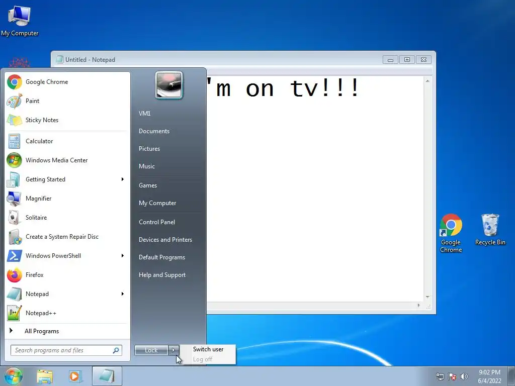This screenshot has height=386, width=515.
Task: Click Notepad horizontal scrollbar right arrow
Action: pos(418,306)
